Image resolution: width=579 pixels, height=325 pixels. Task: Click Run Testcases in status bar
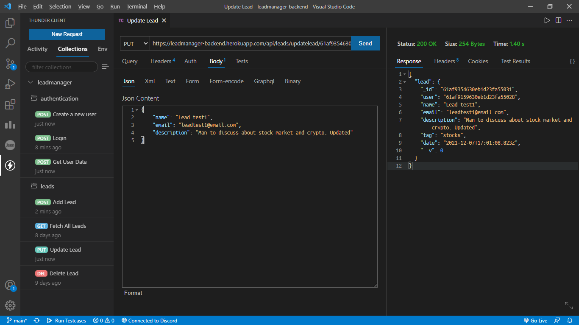point(67,320)
